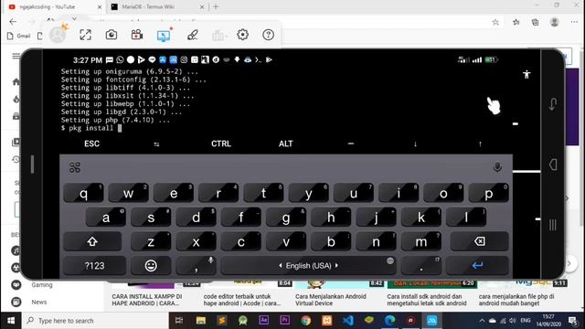Show hidden system tray icons chevron
This screenshot has width=585, height=329.
[x=482, y=321]
